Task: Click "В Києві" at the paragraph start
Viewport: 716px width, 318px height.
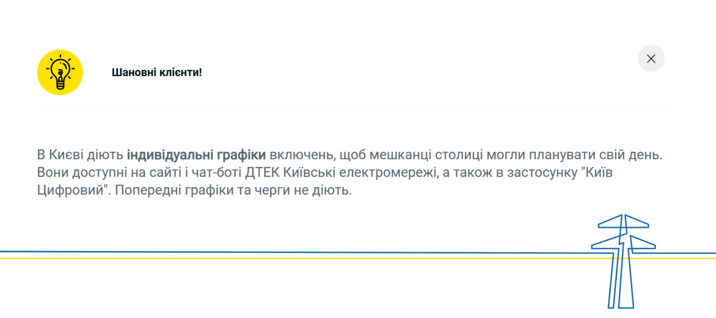Action: tap(57, 155)
